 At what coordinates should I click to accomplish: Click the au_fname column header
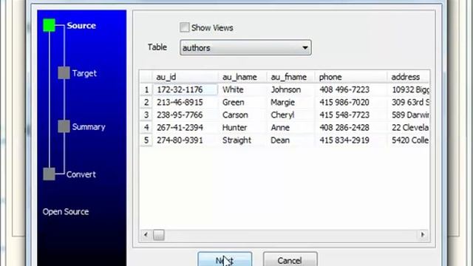pos(290,77)
